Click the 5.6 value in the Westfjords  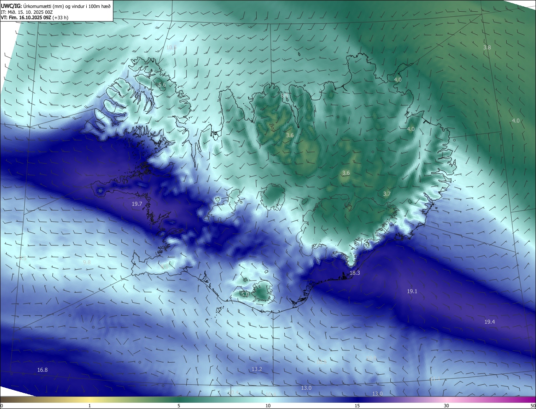(x=162, y=85)
